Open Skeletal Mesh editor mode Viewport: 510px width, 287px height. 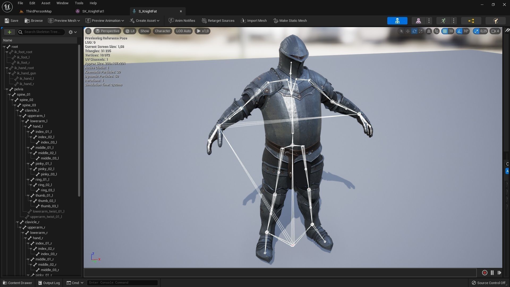(x=418, y=21)
